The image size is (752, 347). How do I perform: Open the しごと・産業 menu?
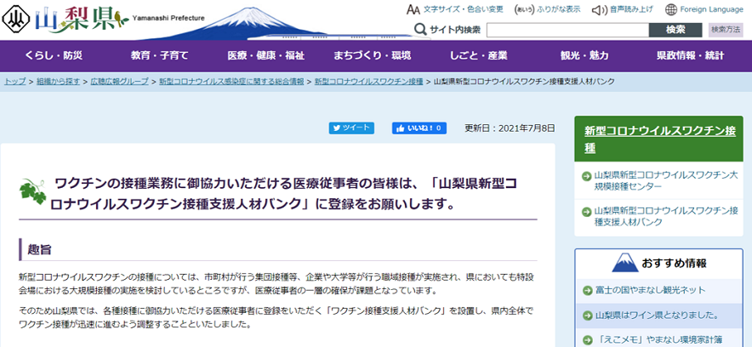(479, 55)
